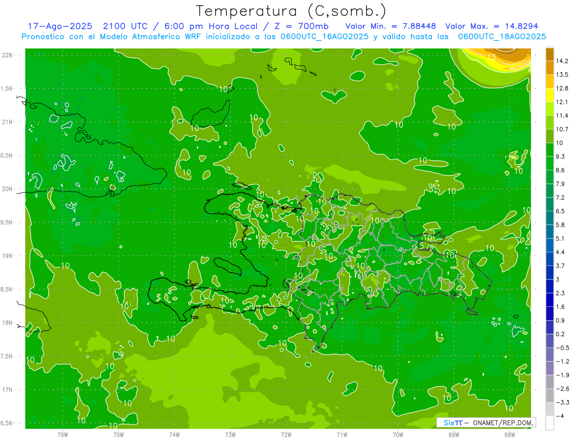Click the title 'Temperatura (C,somb.)'
The width and height of the screenshot is (572, 441).
[x=291, y=10]
